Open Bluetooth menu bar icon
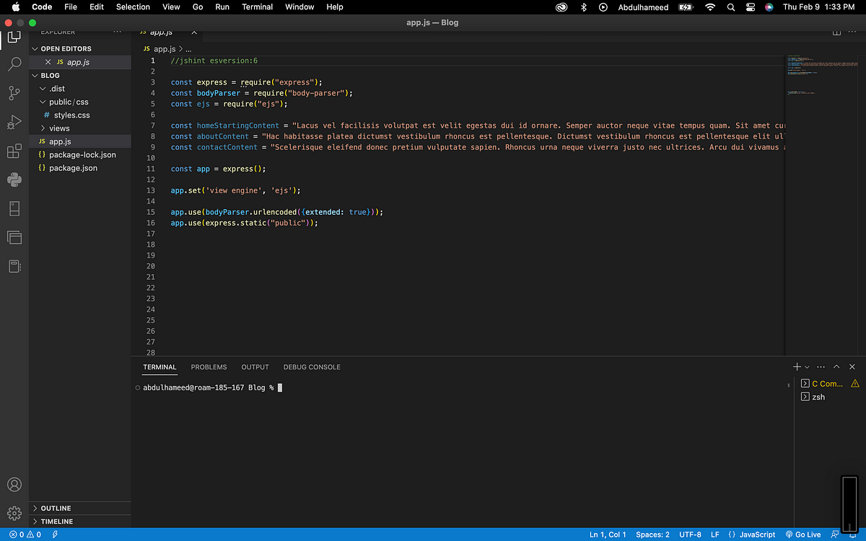 (584, 7)
